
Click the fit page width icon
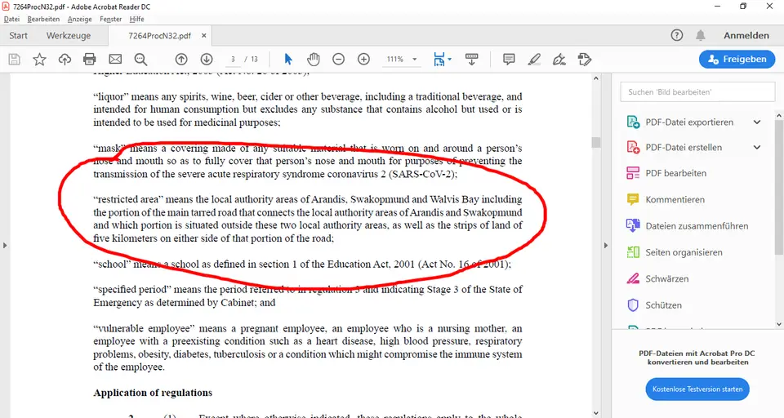tap(439, 60)
